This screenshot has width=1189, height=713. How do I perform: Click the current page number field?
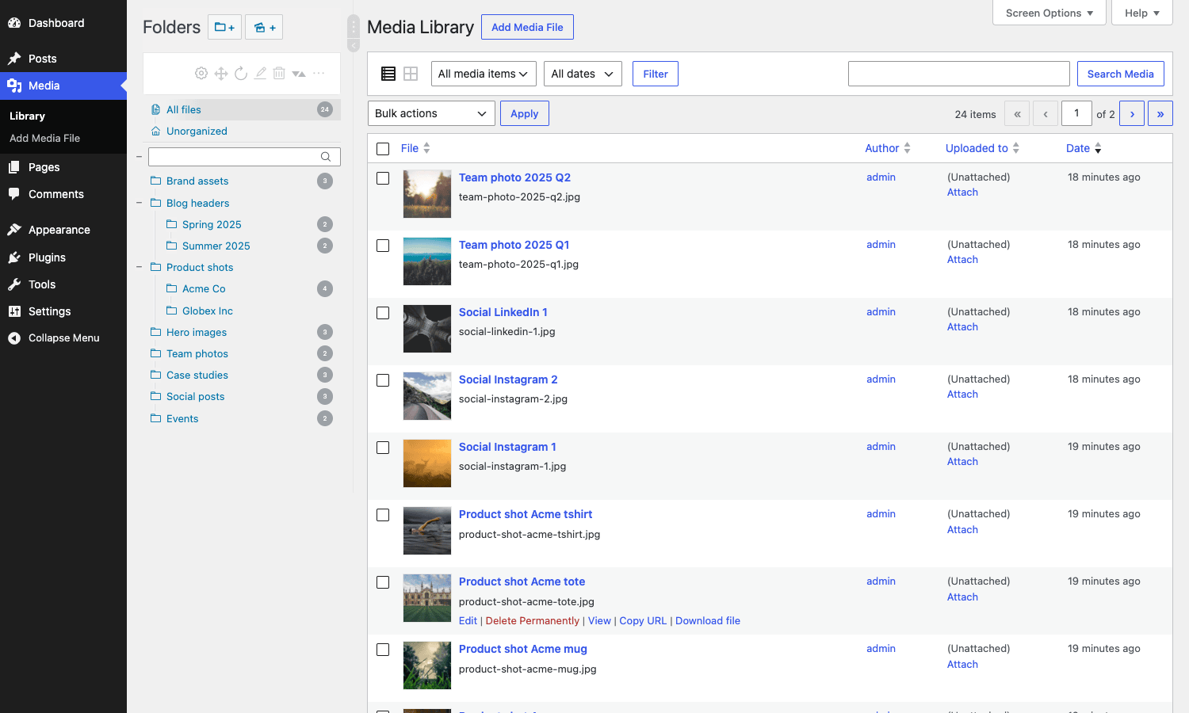tap(1077, 113)
